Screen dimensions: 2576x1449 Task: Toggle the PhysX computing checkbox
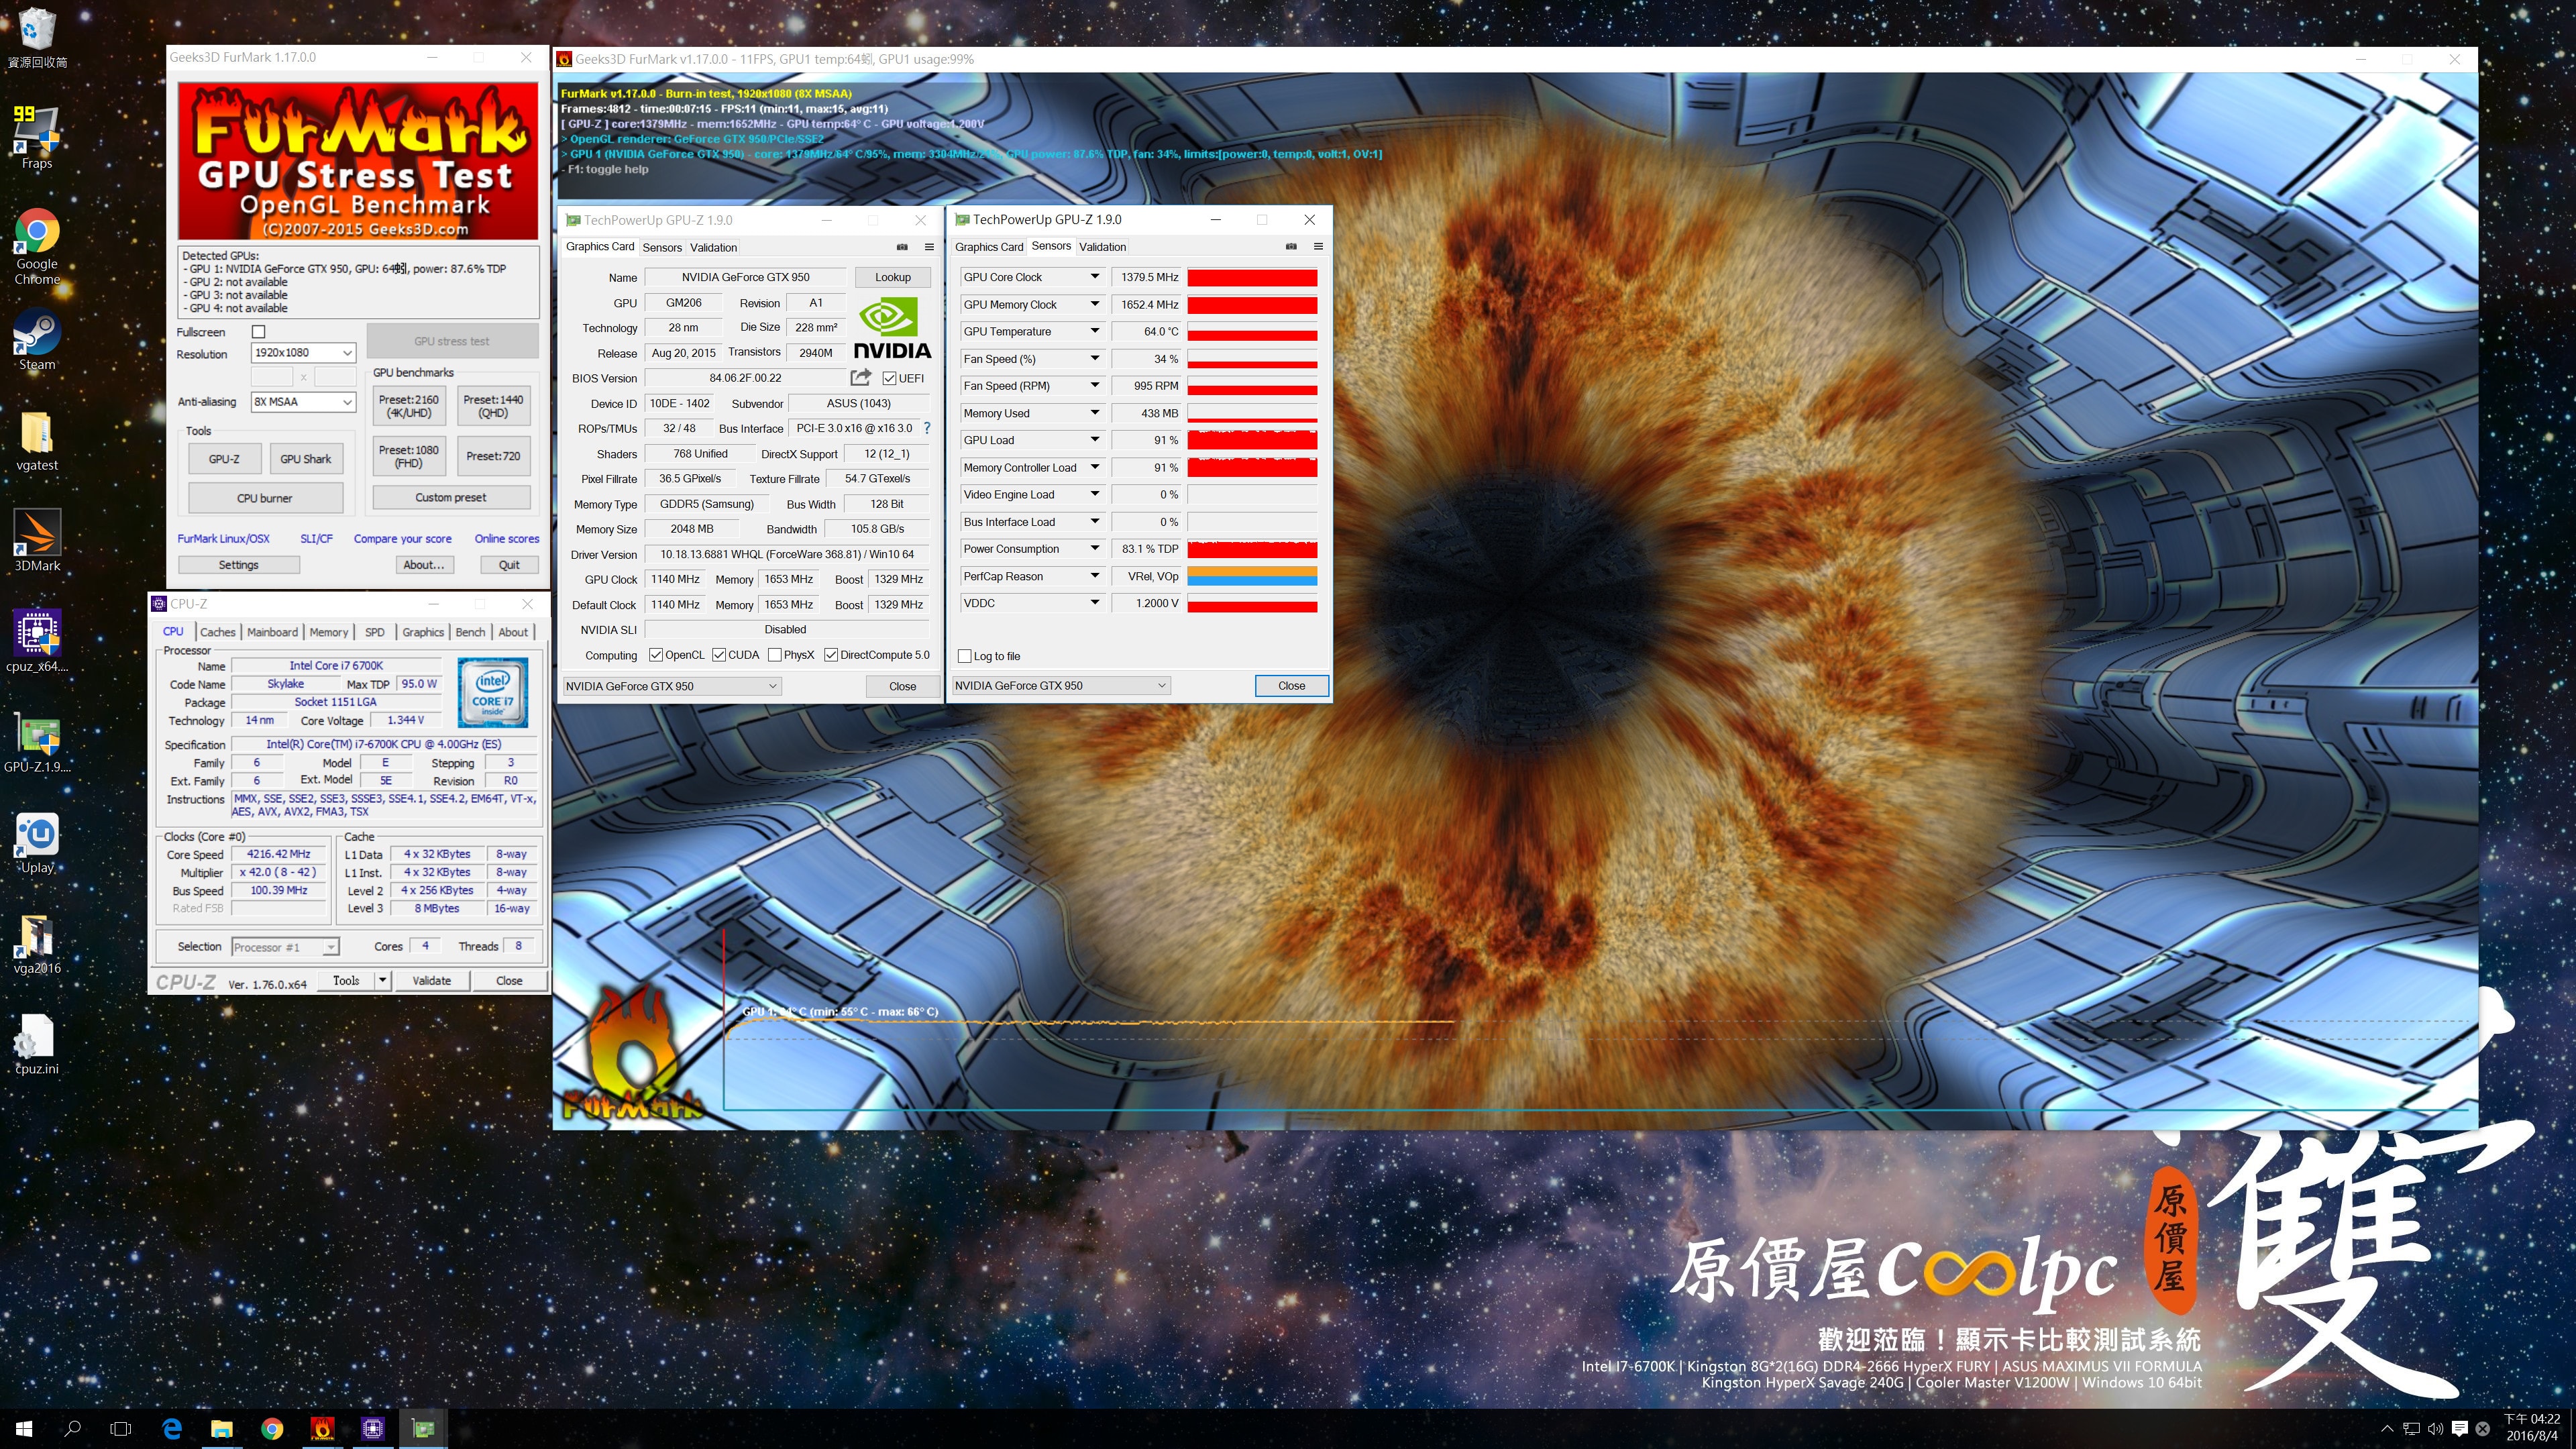(775, 655)
